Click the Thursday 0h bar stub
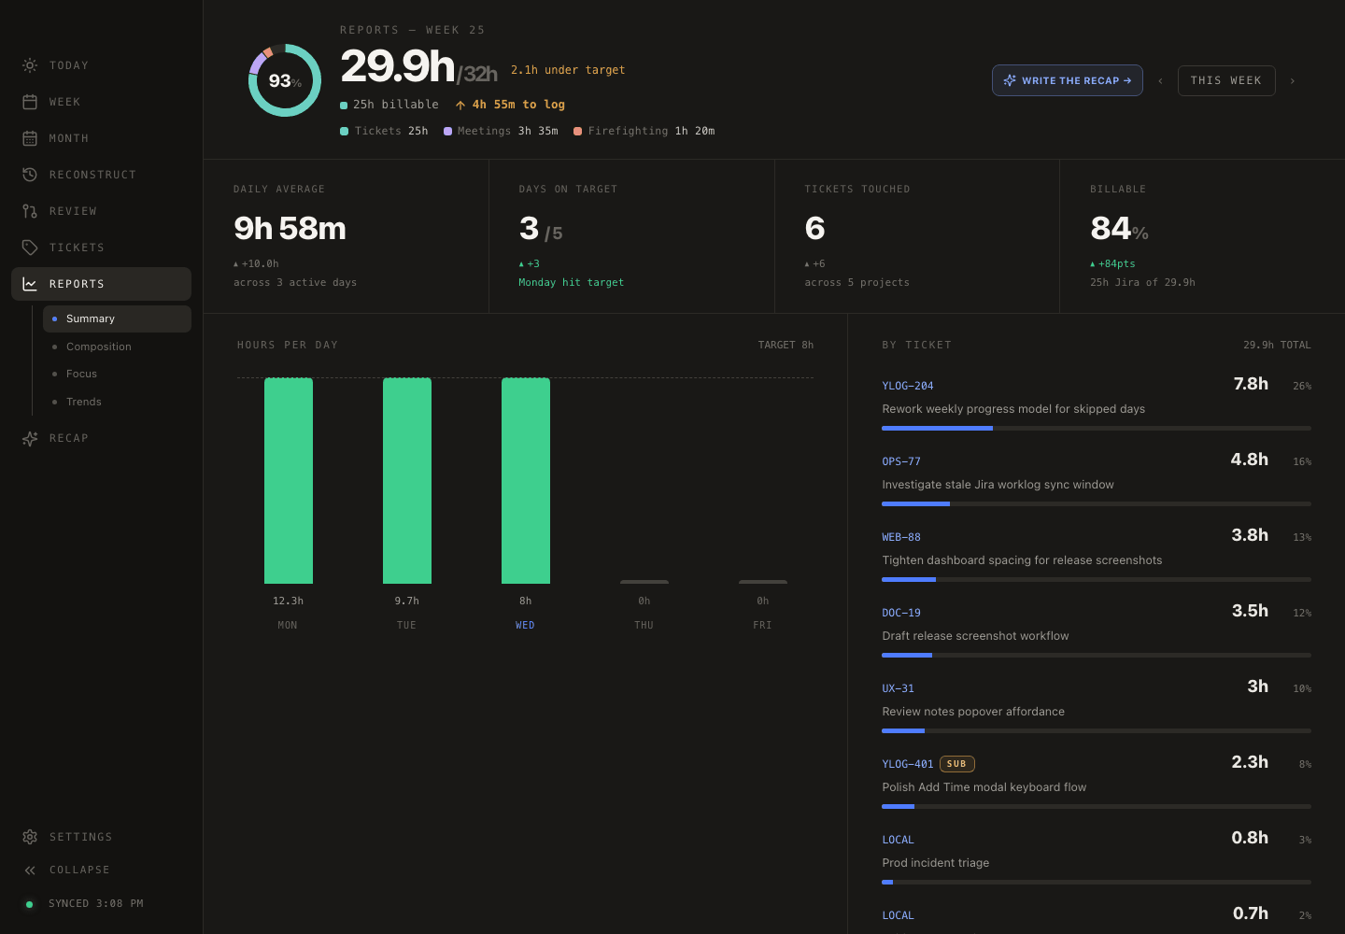The width and height of the screenshot is (1345, 934). pyautogui.click(x=644, y=582)
